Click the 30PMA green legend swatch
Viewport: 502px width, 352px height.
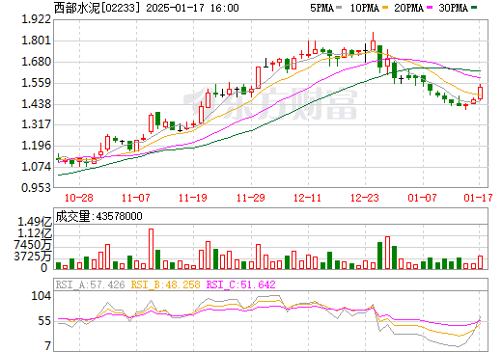pos(474,8)
